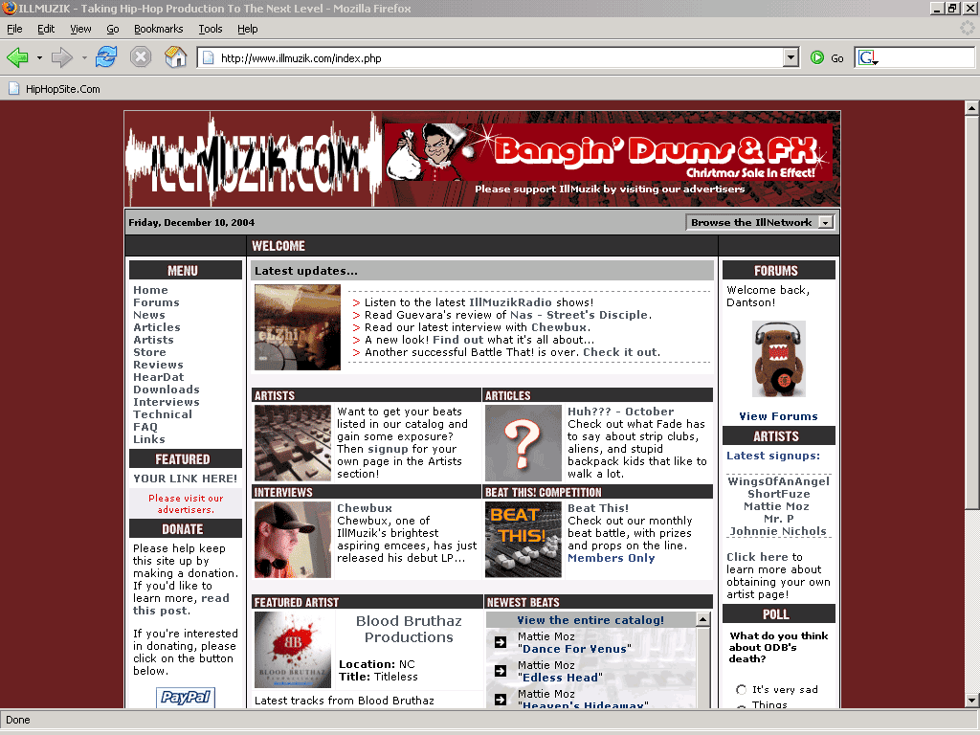
Task: Click "View the entire catalog!" link
Action: click(x=590, y=620)
